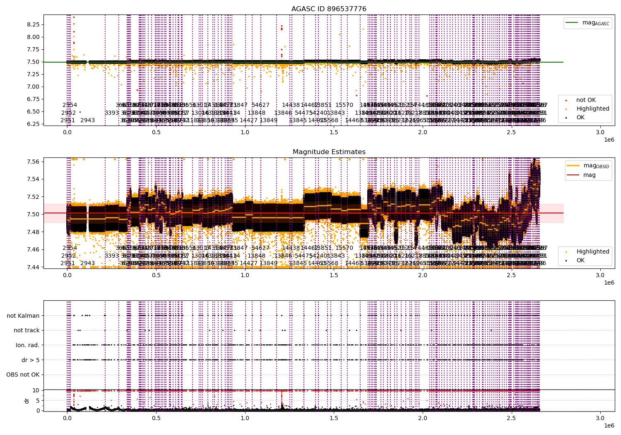Image resolution: width=621 pixels, height=435 pixels.
Task: Select the green mag AGASC legend line
Action: tap(573, 23)
